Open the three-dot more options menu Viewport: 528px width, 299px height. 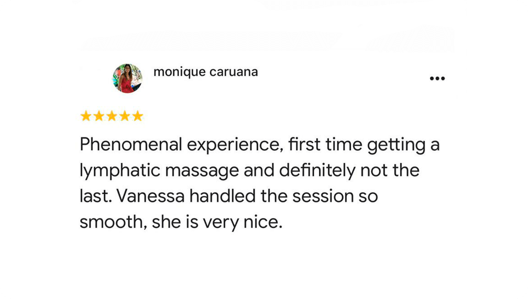click(437, 79)
